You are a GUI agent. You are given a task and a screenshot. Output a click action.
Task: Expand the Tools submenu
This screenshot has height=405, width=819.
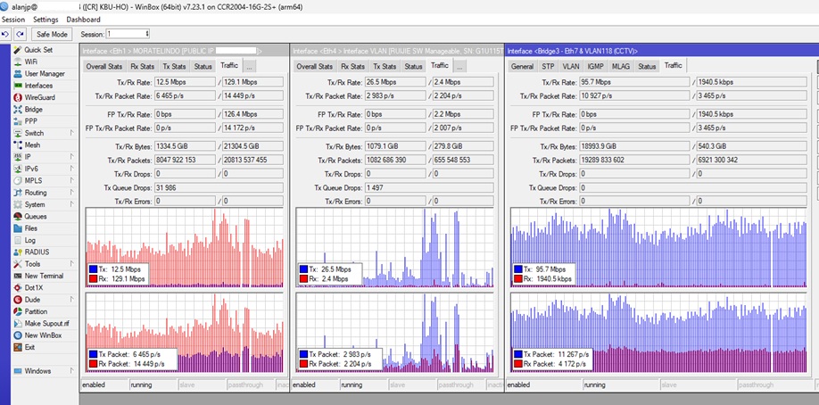tap(72, 264)
